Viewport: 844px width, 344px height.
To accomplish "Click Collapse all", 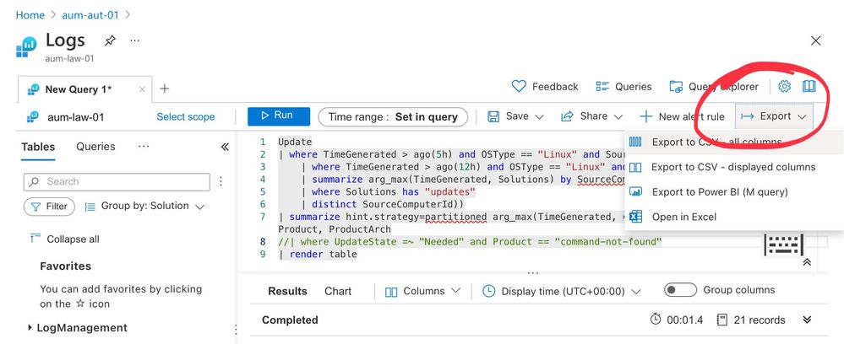I will (65, 239).
